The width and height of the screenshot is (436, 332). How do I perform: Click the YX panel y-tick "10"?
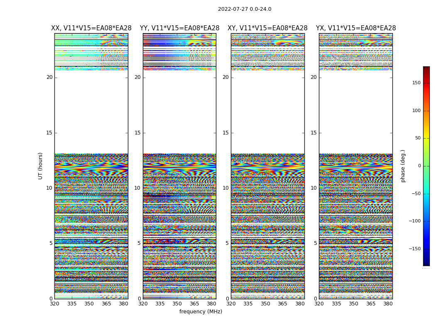coord(314,188)
